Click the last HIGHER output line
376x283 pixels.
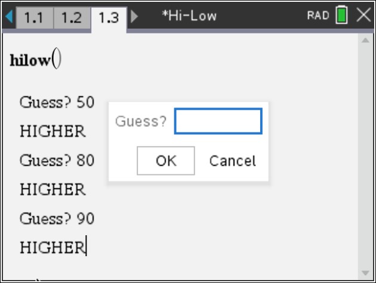click(x=53, y=248)
